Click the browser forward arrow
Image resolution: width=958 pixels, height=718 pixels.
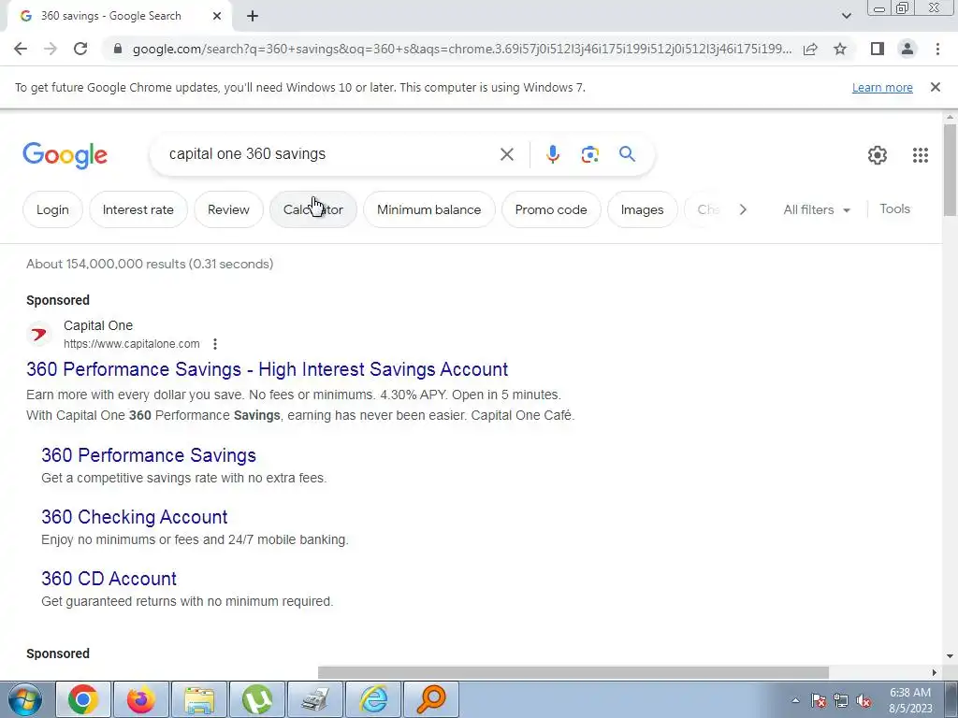(51, 49)
